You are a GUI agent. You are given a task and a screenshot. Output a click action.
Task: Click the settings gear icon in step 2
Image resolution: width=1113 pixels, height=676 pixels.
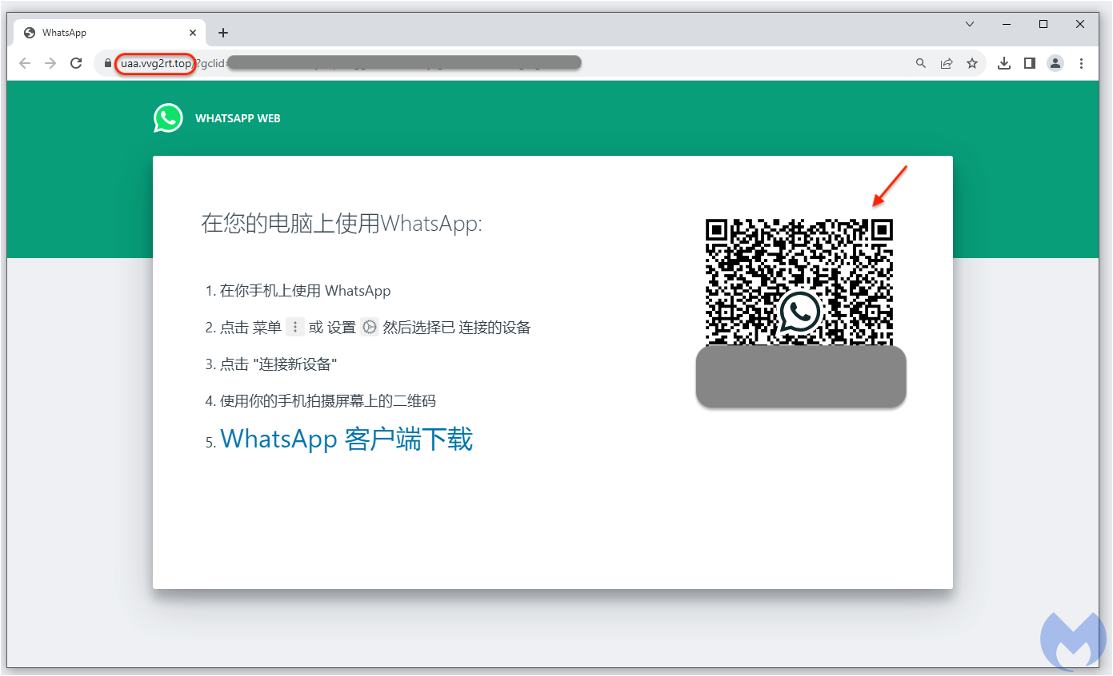click(x=369, y=327)
